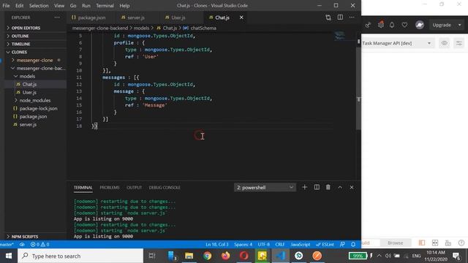
Task: Click Ln 18, Col 3 in status bar
Action: tap(217, 245)
